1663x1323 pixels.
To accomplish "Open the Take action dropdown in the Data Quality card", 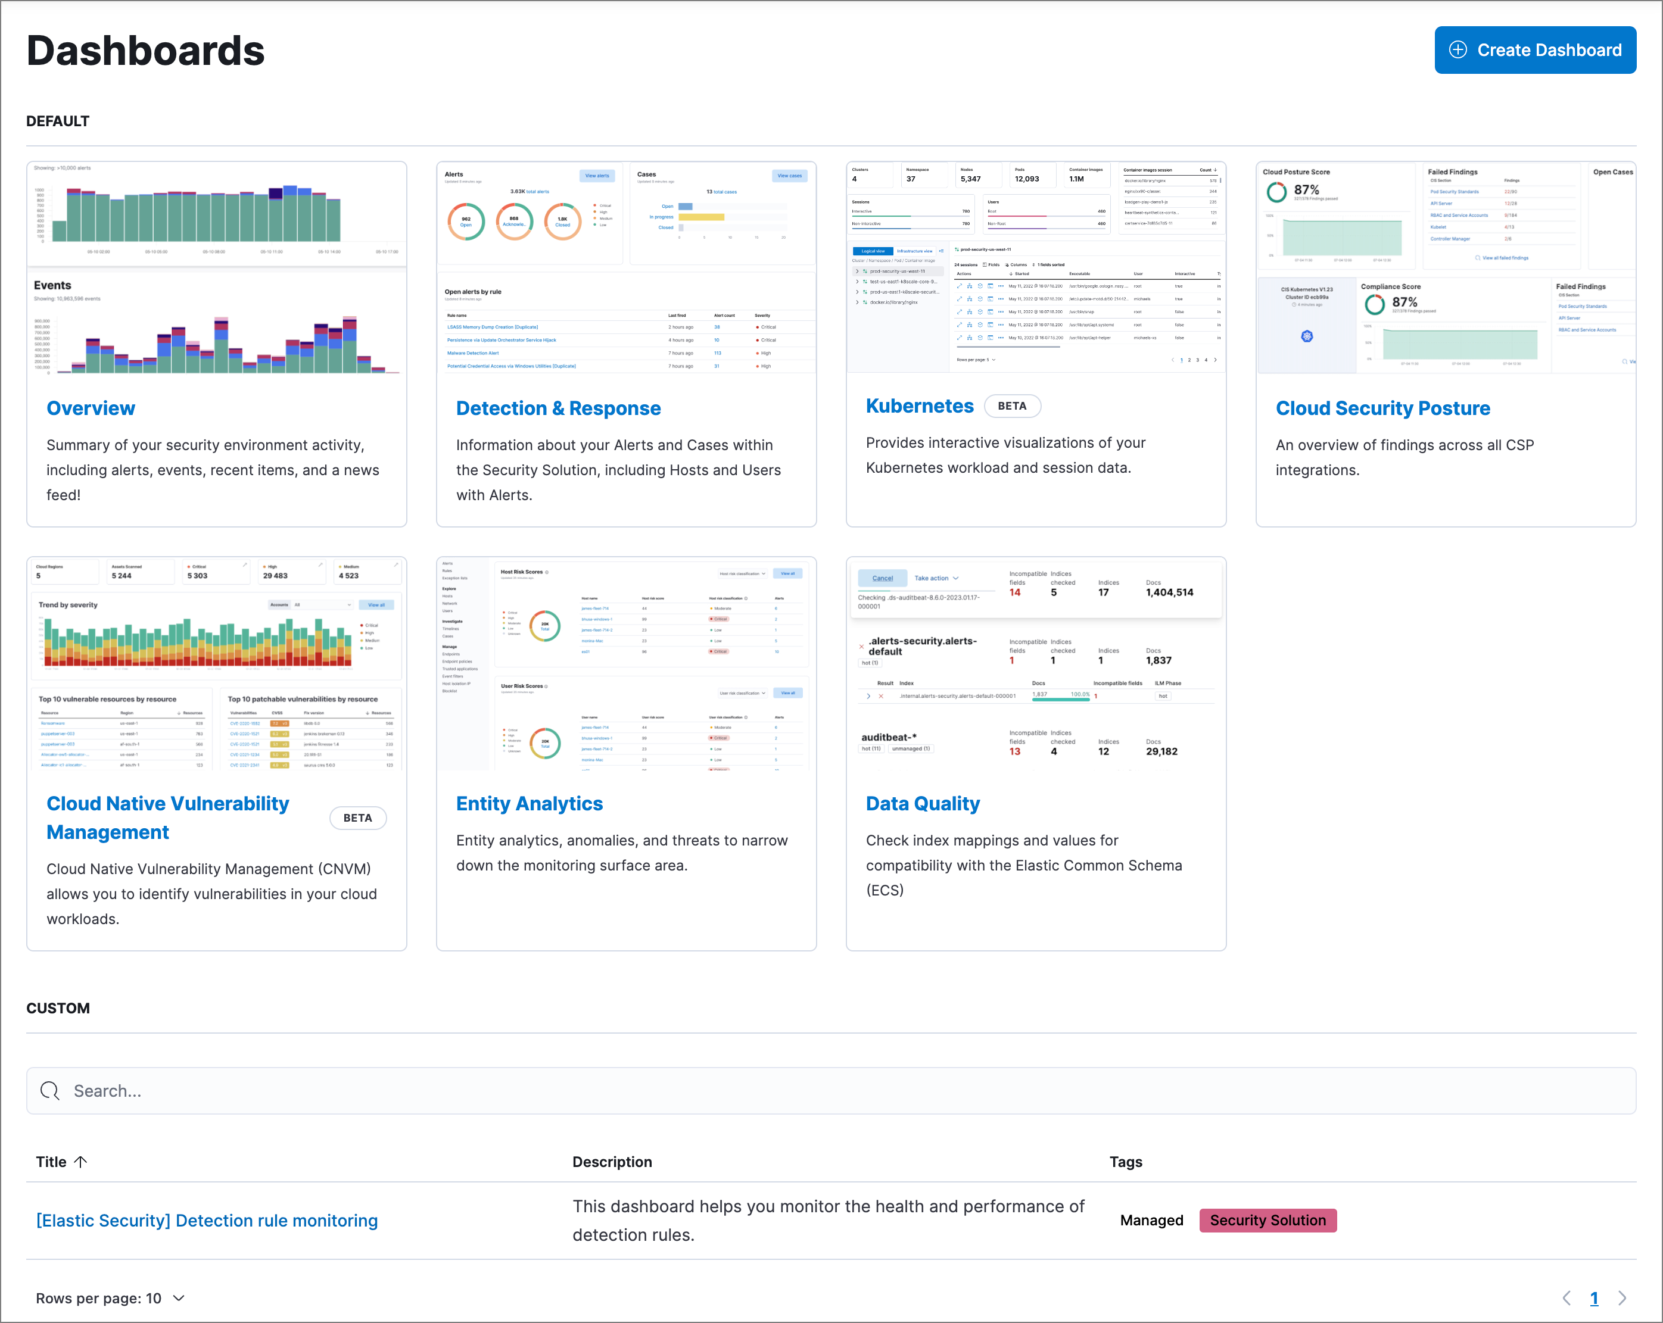I will (x=935, y=578).
